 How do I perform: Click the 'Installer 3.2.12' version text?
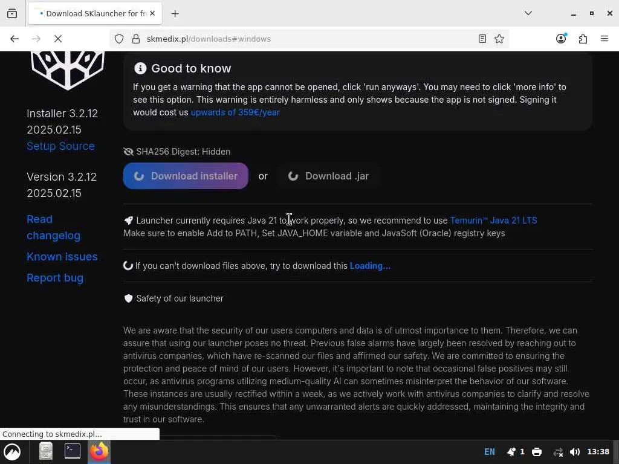[x=62, y=114]
